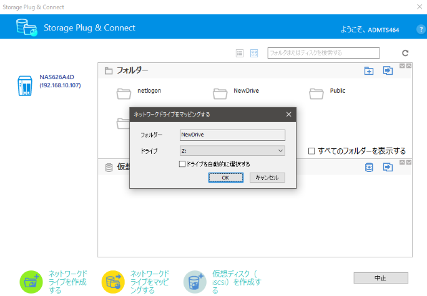
Task: Click the 中止 button
Action: click(x=381, y=278)
